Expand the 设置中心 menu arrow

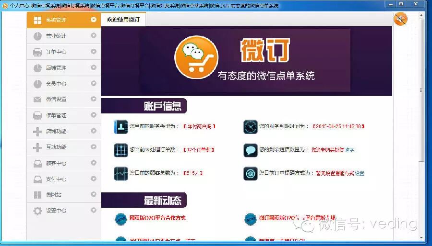click(x=94, y=210)
